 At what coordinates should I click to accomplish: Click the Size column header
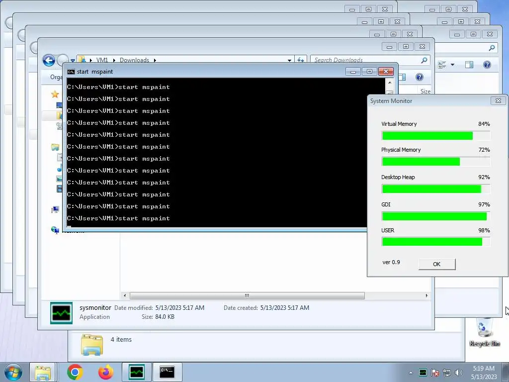coord(425,92)
